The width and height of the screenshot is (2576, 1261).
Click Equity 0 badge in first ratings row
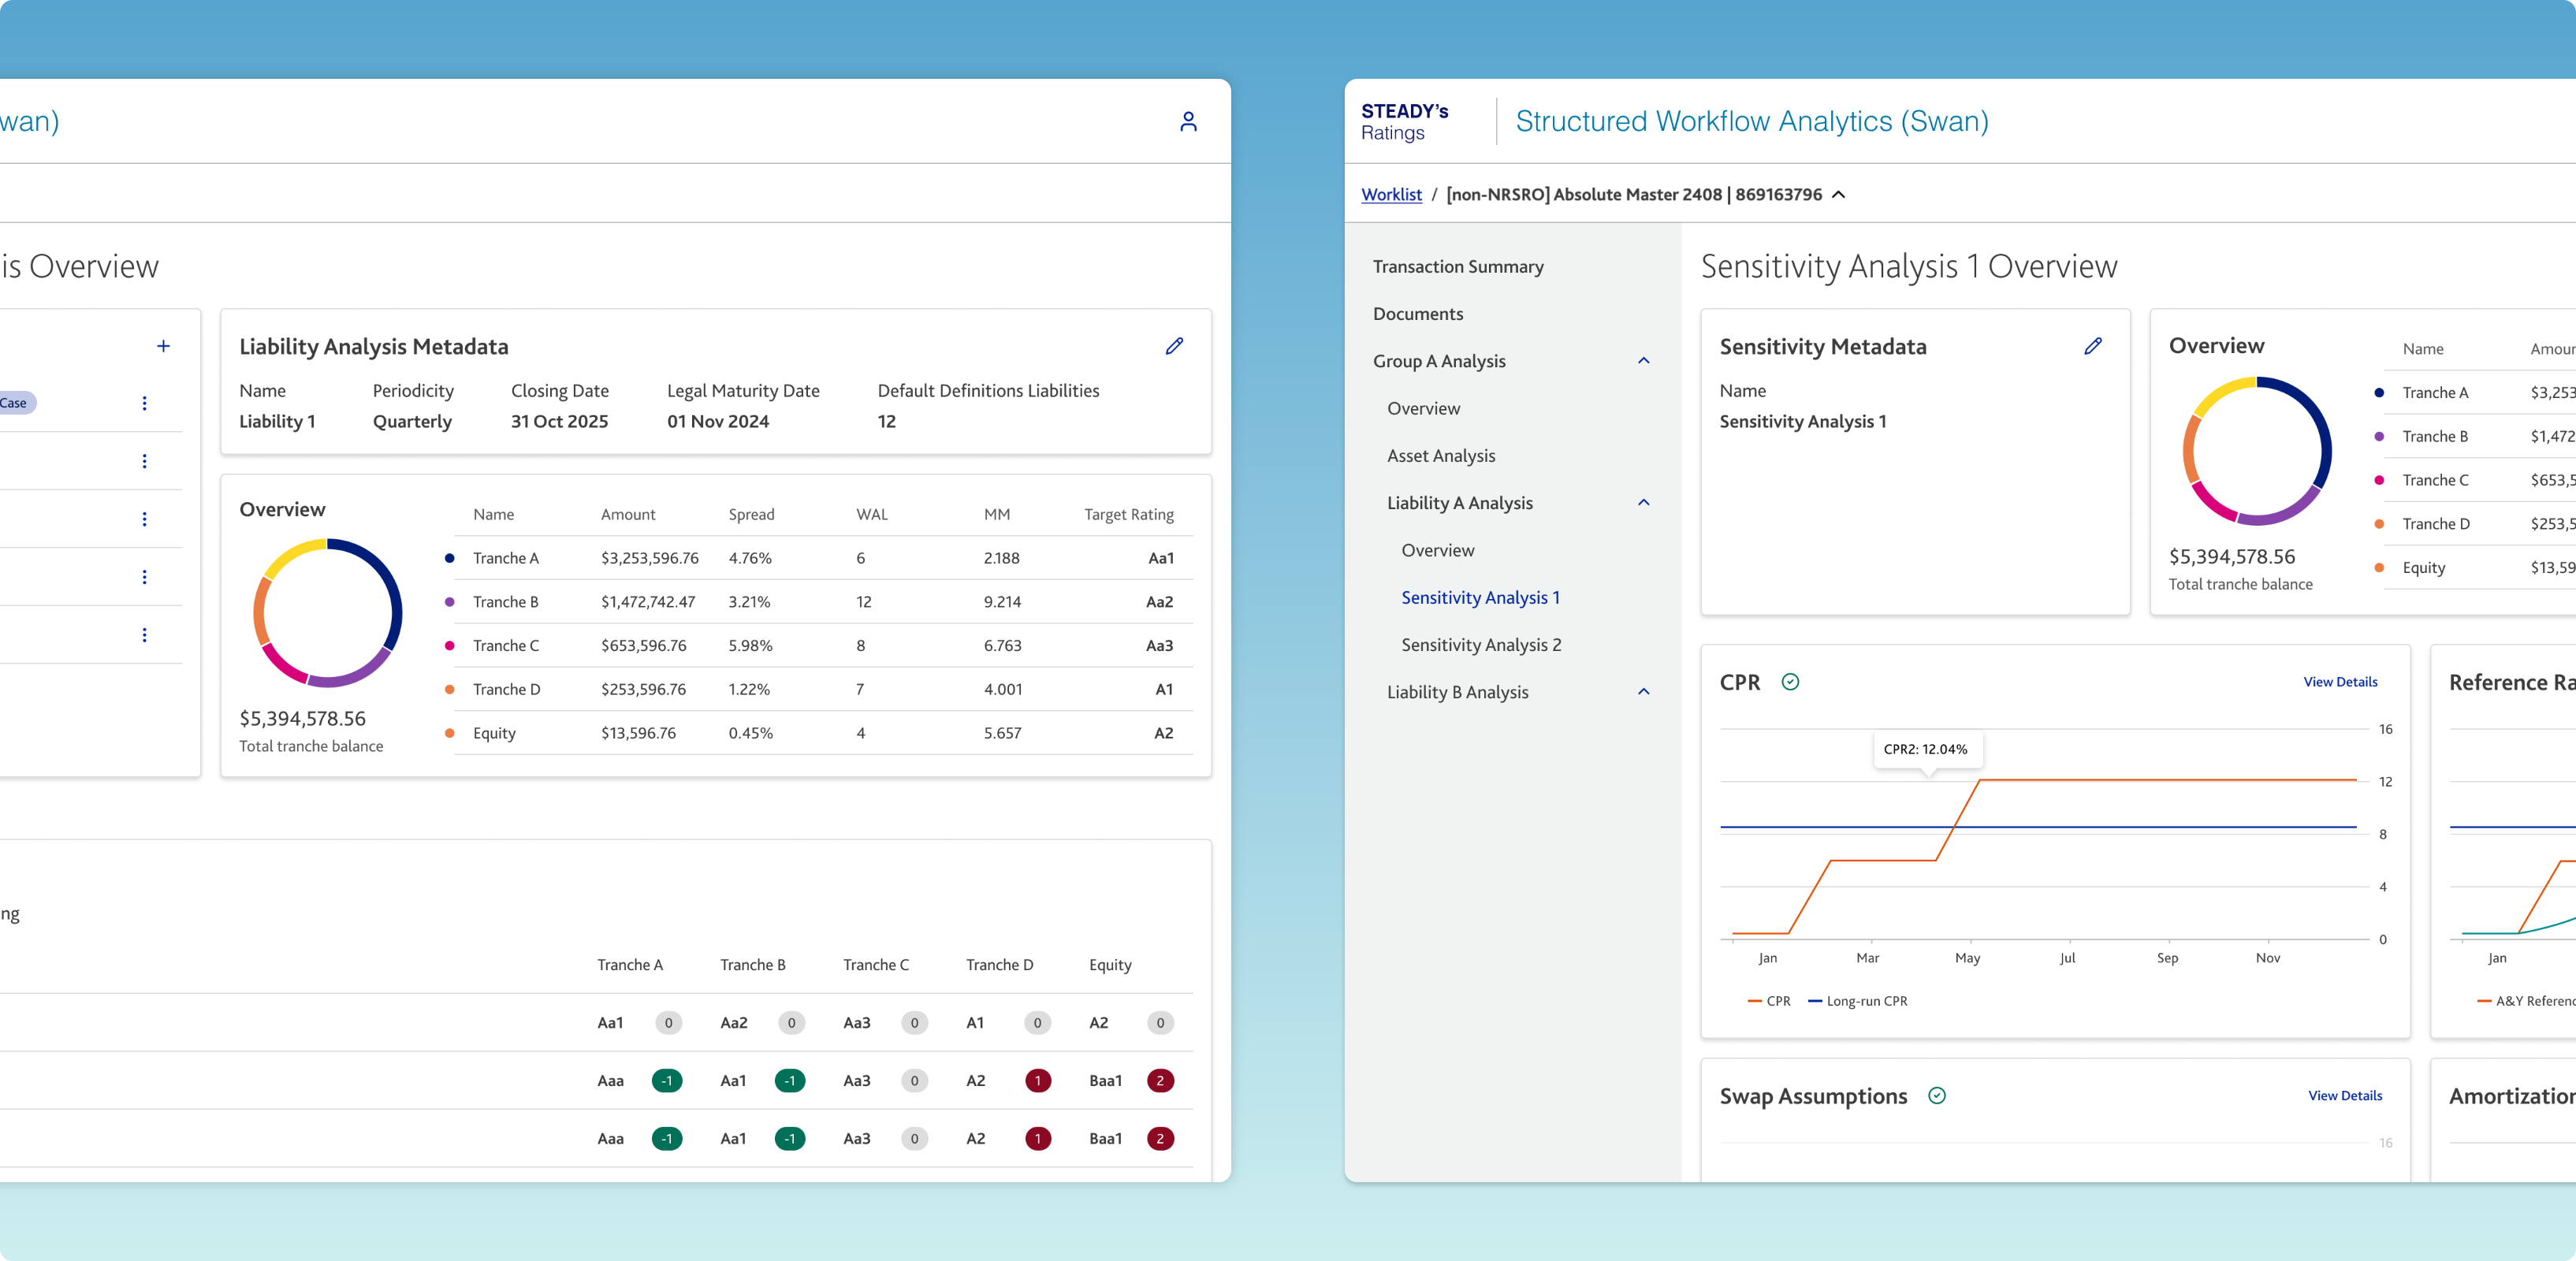(1160, 1023)
